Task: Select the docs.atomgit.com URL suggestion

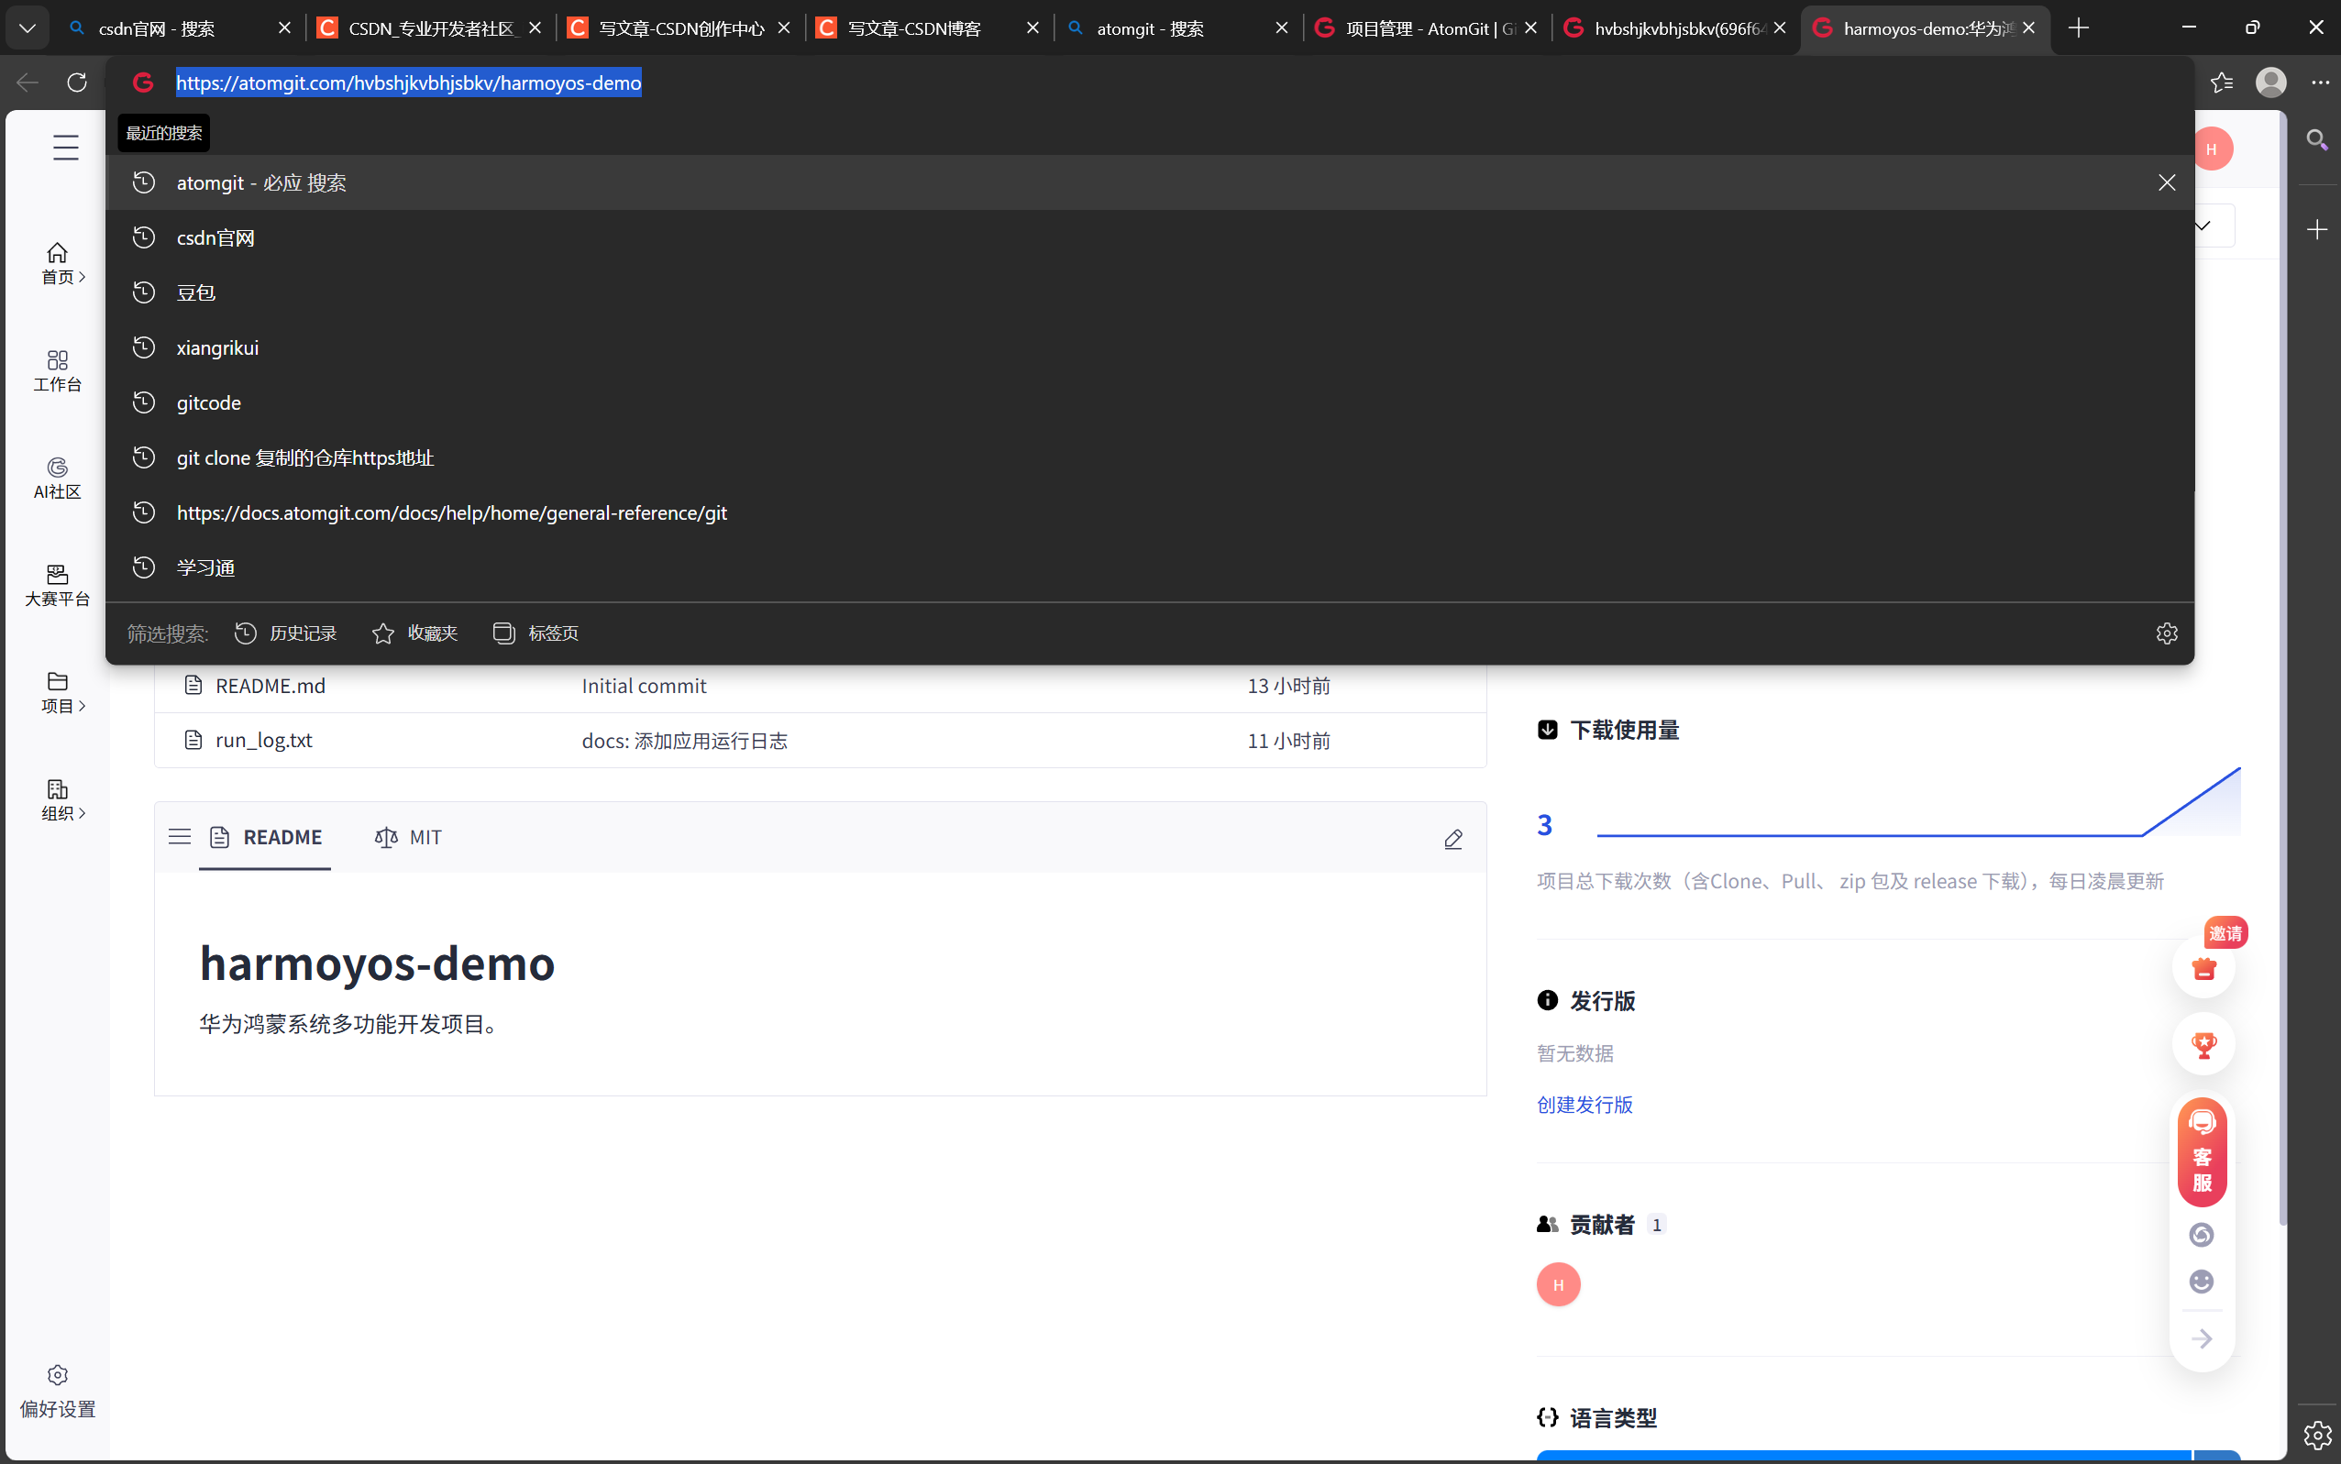Action: (x=1150, y=513)
